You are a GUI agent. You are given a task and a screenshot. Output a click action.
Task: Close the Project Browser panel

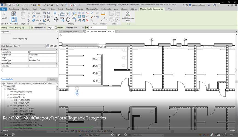57,83
